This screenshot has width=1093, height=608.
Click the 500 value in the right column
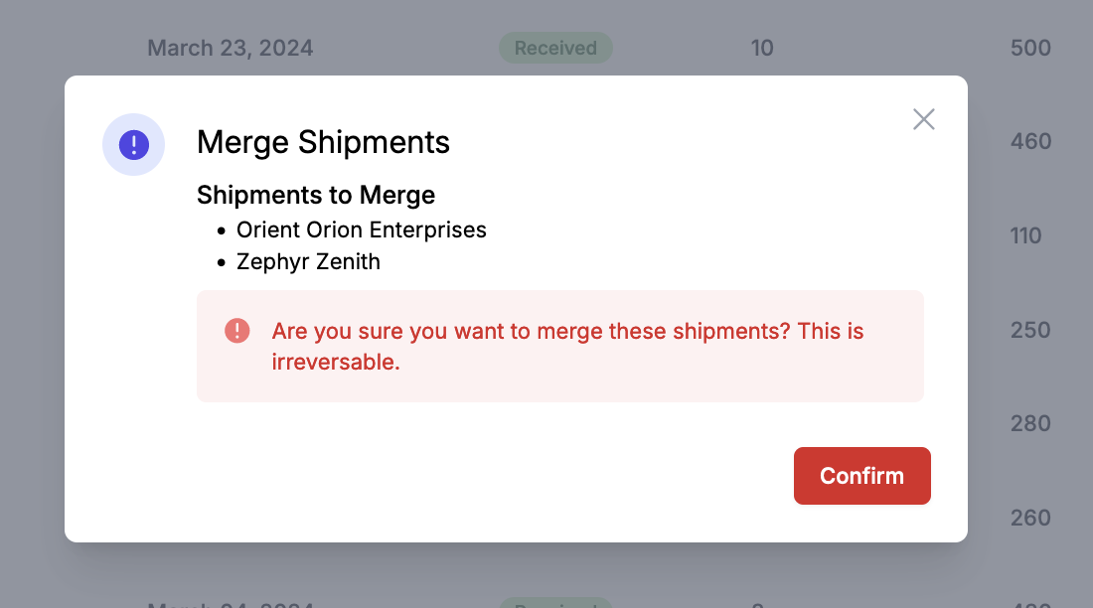[1030, 48]
